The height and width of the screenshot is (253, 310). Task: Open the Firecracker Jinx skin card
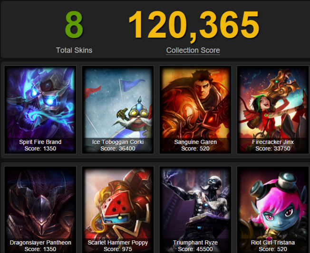[x=273, y=110]
